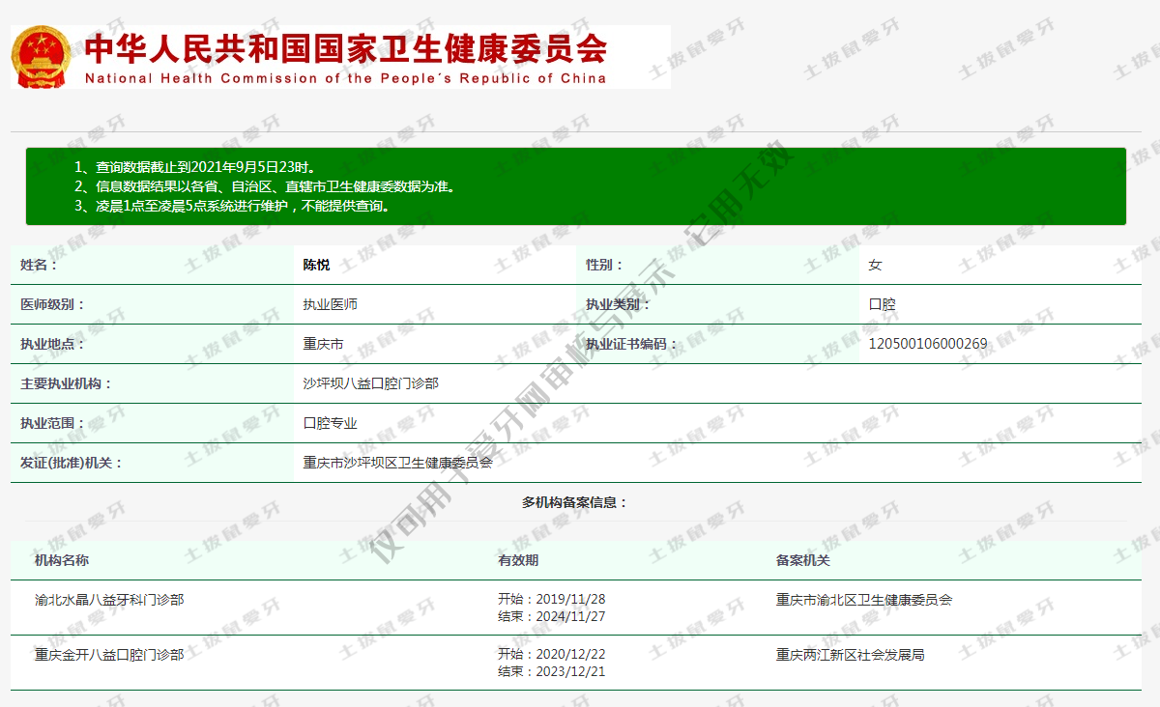Screen dimensions: 1160x707
Task: Click the practice scope value 口腔专业
Action: (330, 423)
